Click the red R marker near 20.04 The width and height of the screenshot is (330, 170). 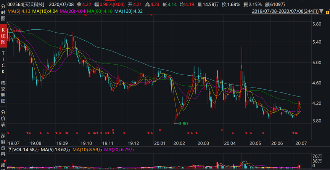coord(221,130)
